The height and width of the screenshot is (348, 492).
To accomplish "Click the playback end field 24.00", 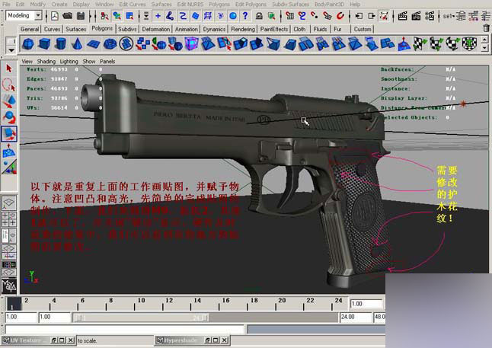I will pos(356,318).
